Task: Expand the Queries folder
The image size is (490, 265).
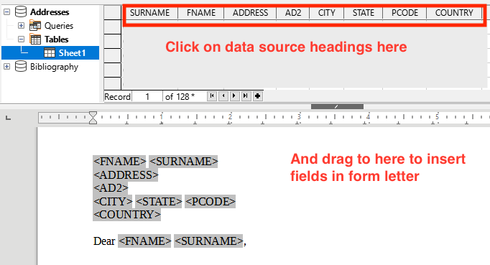Action: click(x=22, y=25)
